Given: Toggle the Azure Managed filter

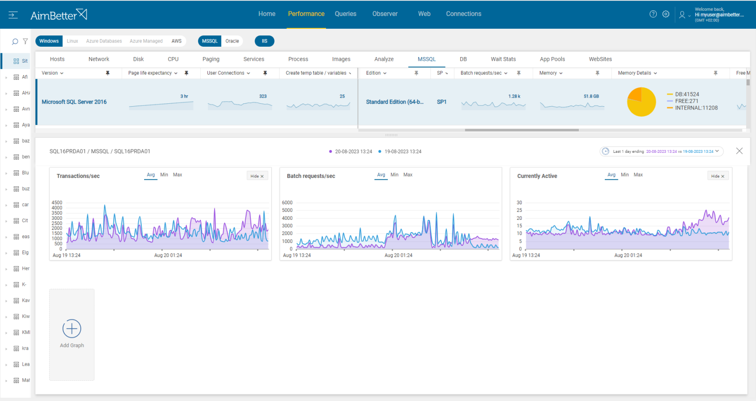Looking at the screenshot, I should coord(146,41).
